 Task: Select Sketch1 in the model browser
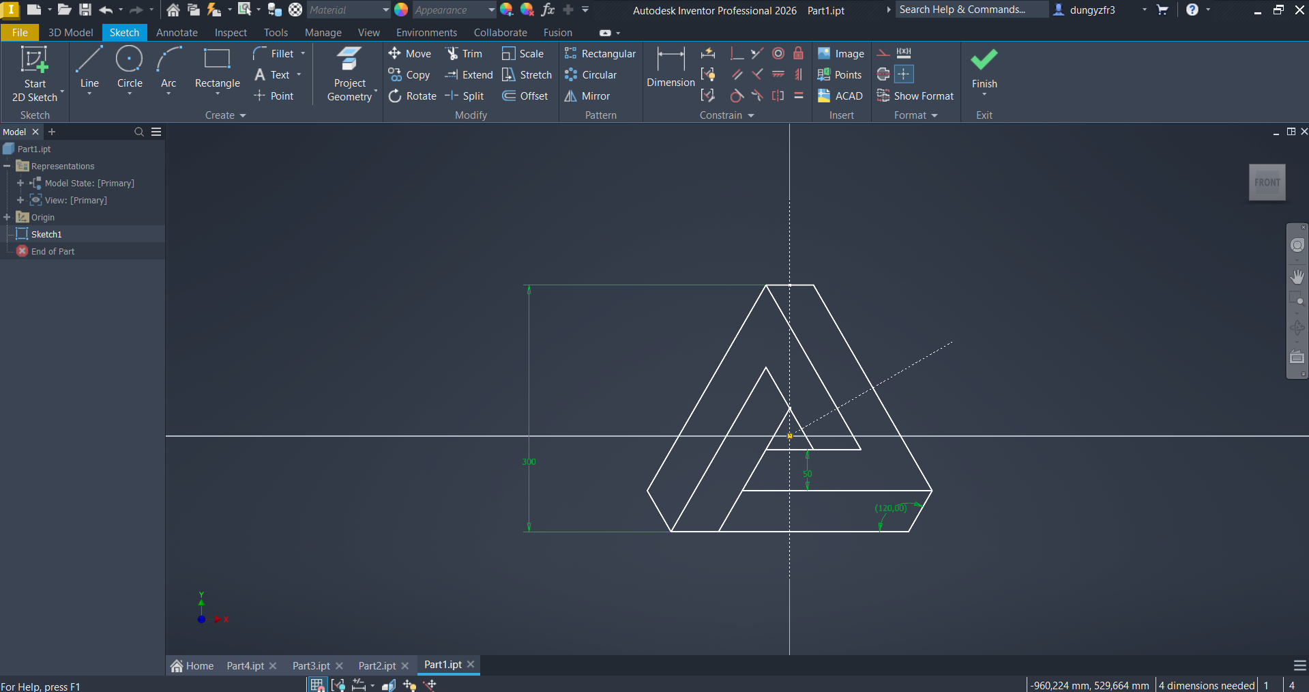click(46, 235)
